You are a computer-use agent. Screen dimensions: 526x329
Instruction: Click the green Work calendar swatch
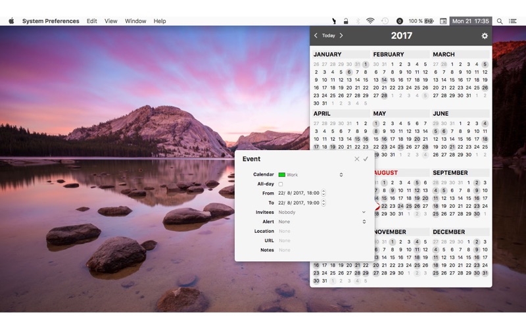coord(282,174)
